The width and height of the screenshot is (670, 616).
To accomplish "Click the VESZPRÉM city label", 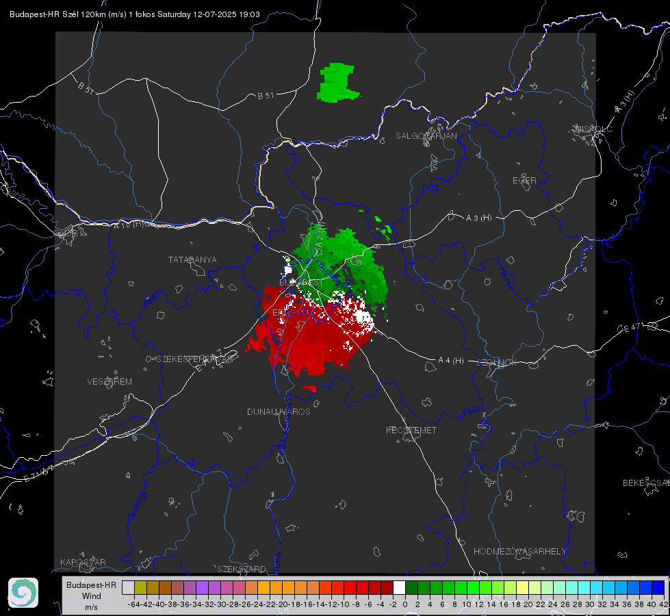I will pyautogui.click(x=109, y=381).
